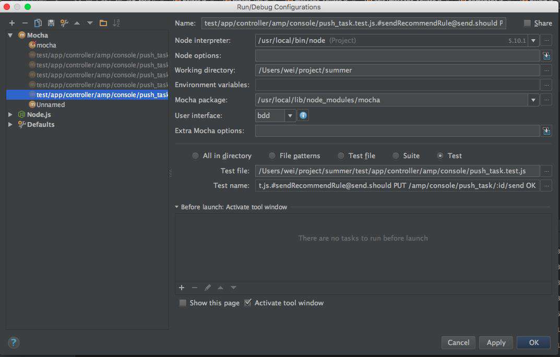
Task: Select the mocha configuration item
Action: 46,45
